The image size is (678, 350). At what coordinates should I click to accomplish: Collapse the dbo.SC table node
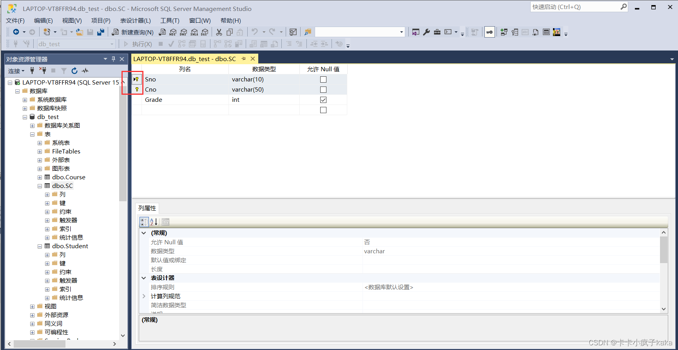click(x=40, y=186)
